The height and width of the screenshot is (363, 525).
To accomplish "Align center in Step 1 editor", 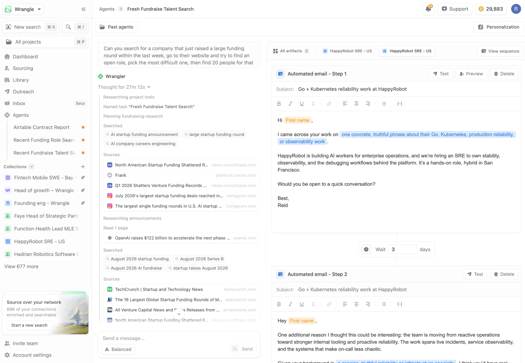I will 356,104.
